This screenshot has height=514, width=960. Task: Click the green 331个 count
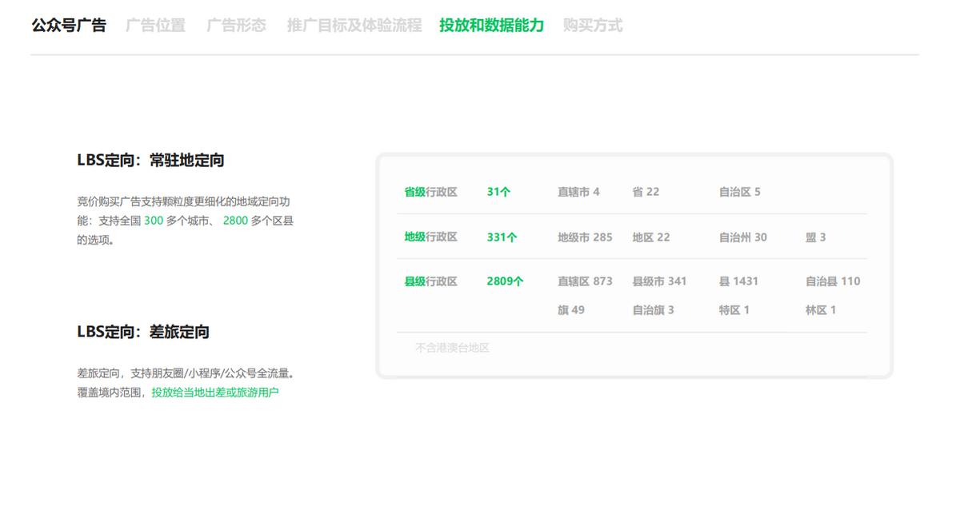pos(502,237)
